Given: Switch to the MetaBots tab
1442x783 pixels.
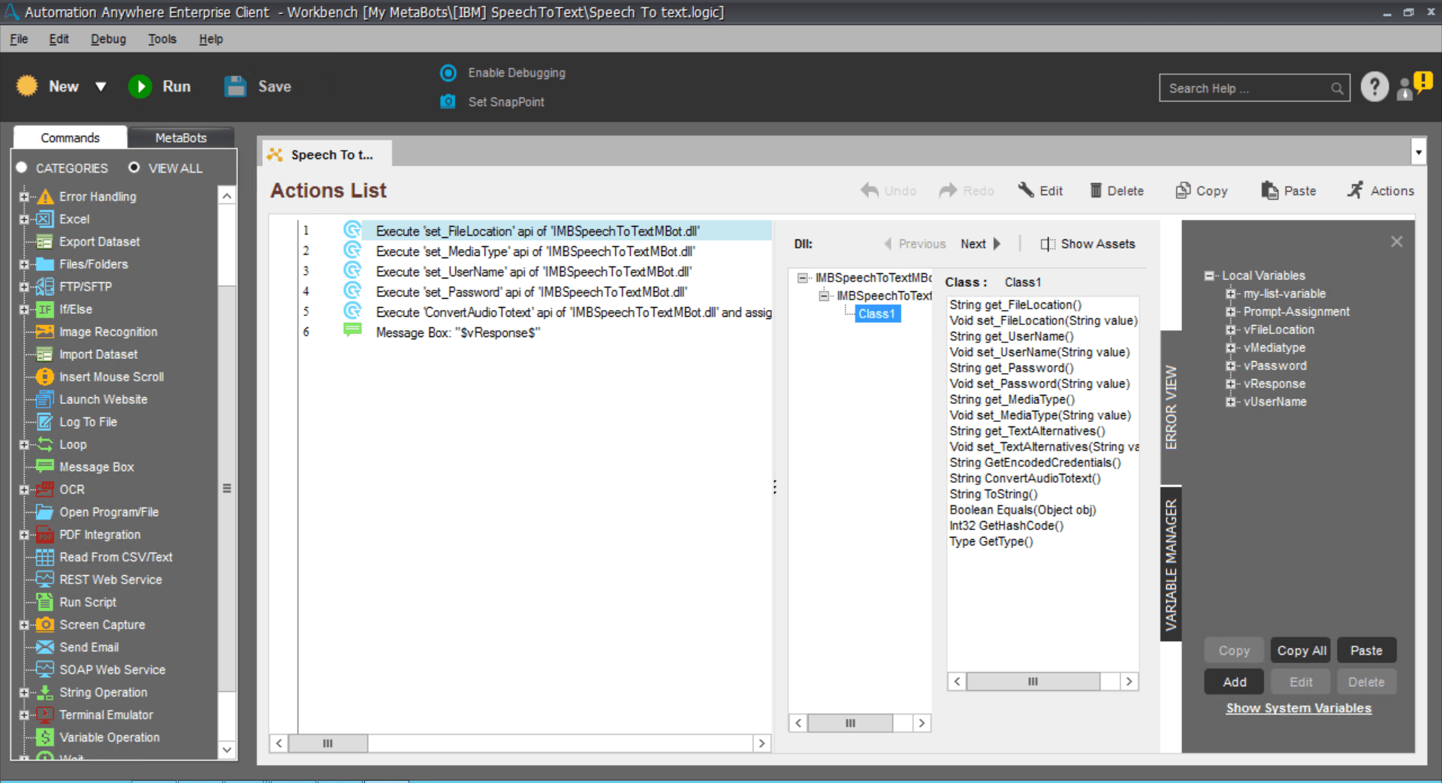Looking at the screenshot, I should tap(181, 137).
